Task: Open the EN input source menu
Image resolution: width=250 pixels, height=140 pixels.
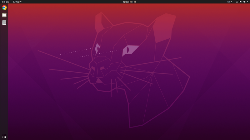Action: pos(230,2)
